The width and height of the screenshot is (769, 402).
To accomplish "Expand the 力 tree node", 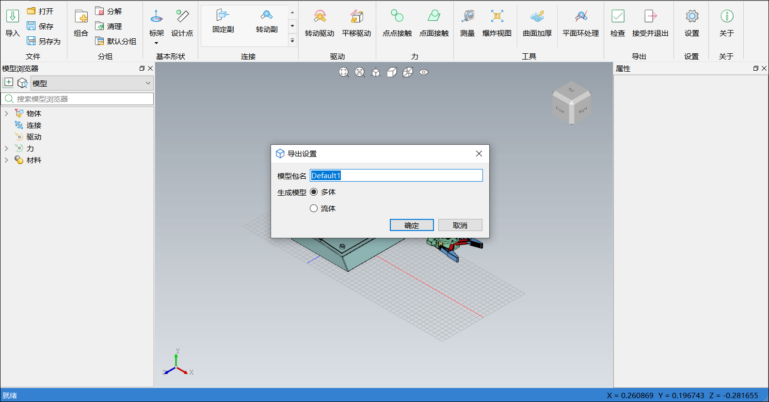I will click(x=6, y=148).
